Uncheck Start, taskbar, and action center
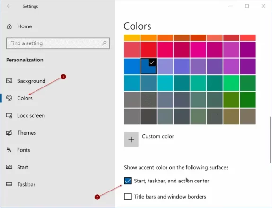 (128, 181)
